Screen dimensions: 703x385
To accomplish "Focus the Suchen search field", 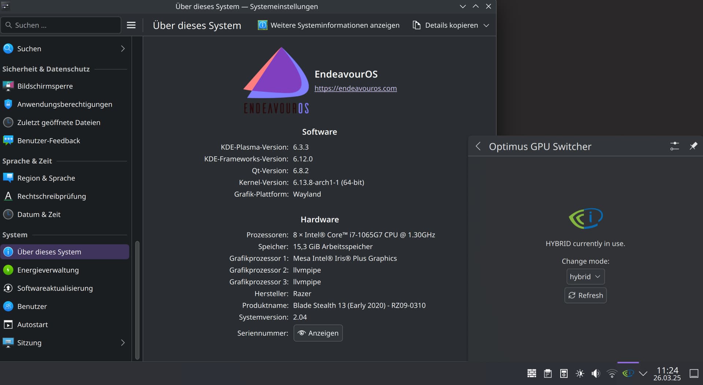I will (x=61, y=25).
